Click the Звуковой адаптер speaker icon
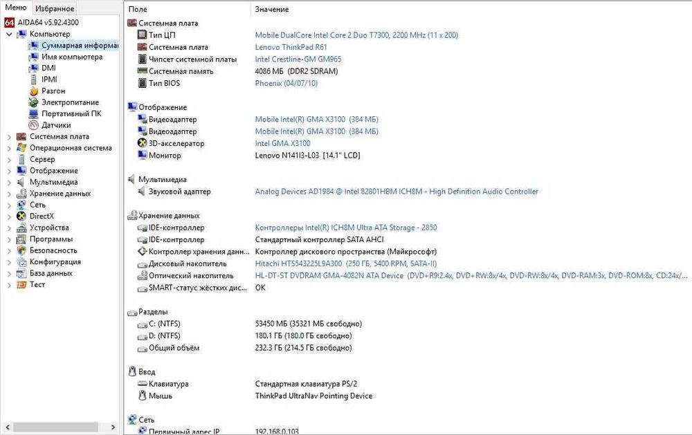This screenshot has width=692, height=435. [x=141, y=191]
